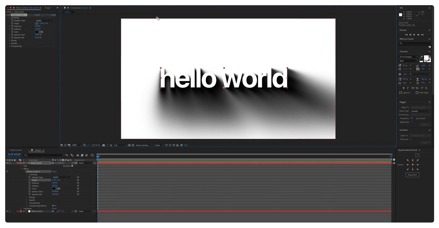
Task: Open the Graph Editor in the timeline
Action: point(92,155)
